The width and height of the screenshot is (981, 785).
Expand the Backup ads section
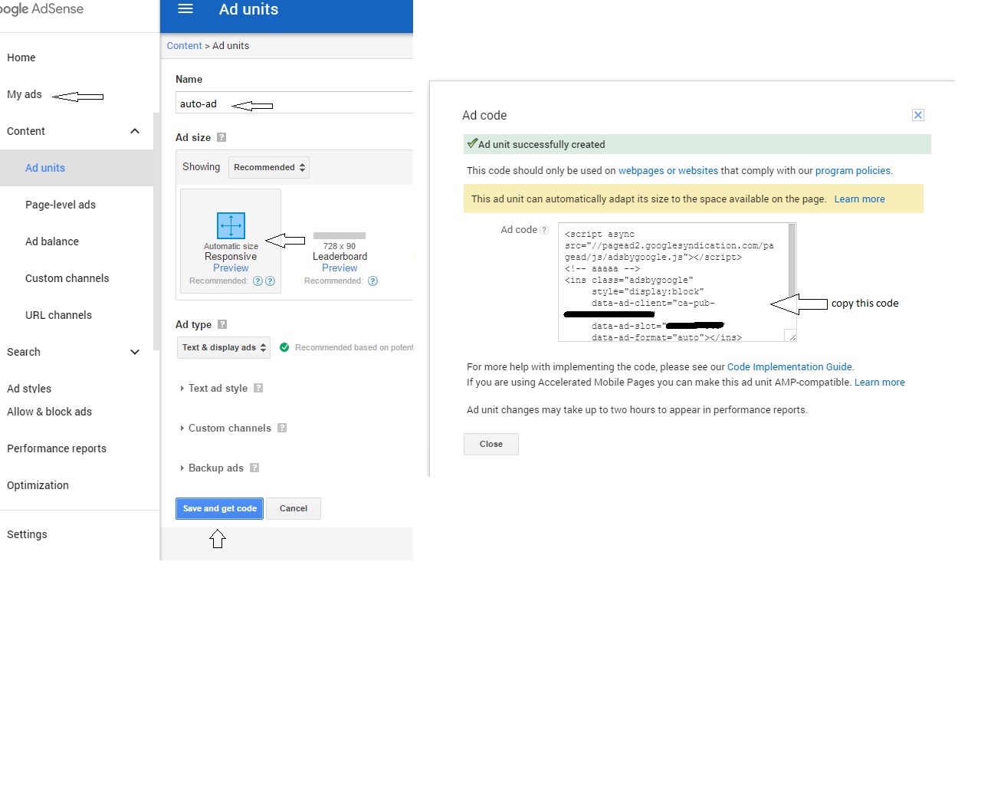(212, 468)
